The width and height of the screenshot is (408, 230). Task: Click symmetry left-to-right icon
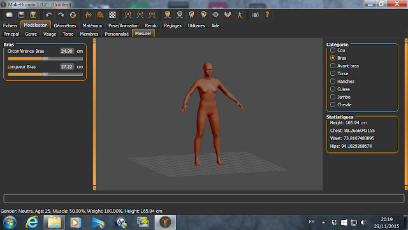tap(140, 15)
